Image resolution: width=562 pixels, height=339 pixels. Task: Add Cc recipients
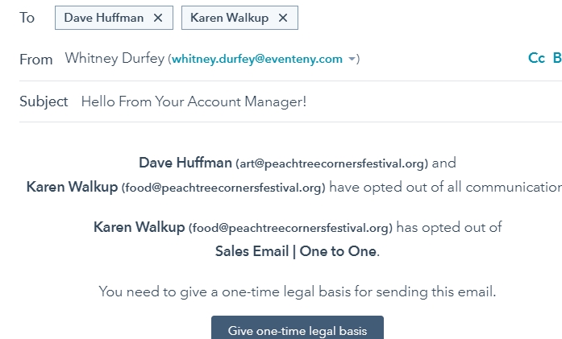[x=536, y=58]
